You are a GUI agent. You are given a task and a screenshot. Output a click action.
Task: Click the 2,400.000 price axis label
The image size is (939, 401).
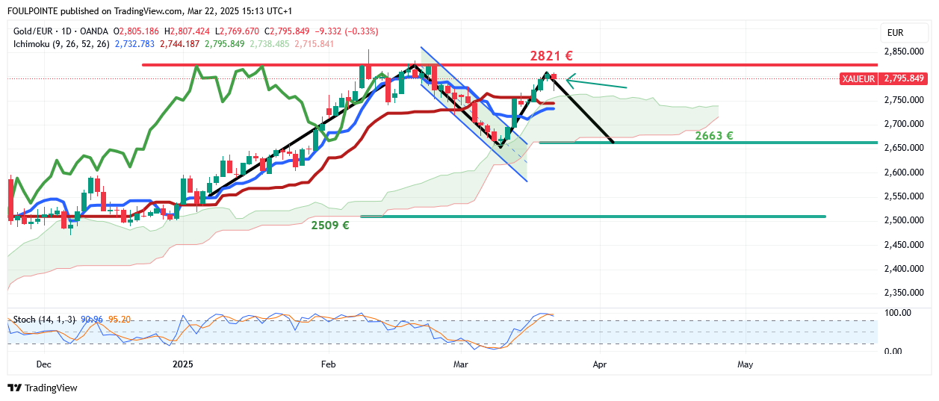pos(902,269)
